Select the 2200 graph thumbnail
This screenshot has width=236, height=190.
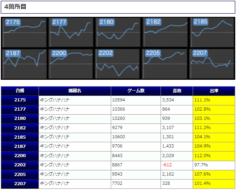click(71, 64)
